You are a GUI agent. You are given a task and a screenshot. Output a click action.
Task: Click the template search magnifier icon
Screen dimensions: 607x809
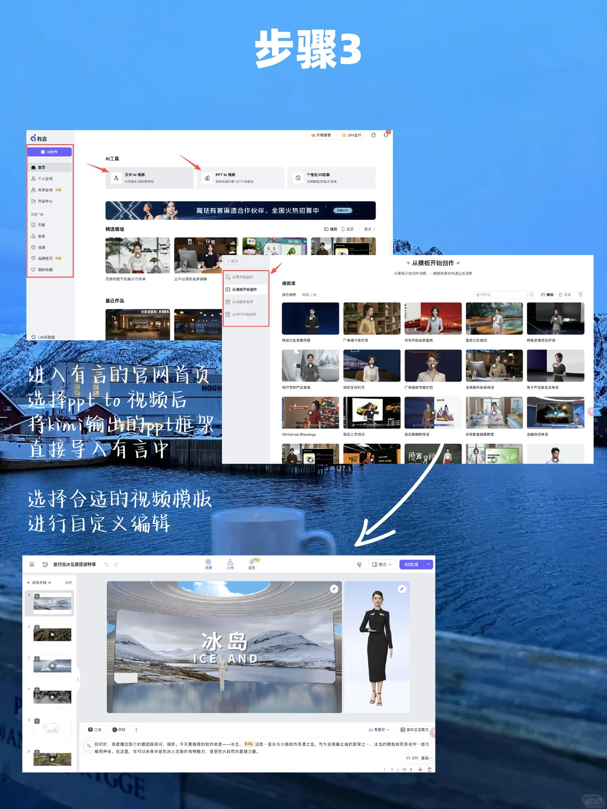tap(531, 294)
